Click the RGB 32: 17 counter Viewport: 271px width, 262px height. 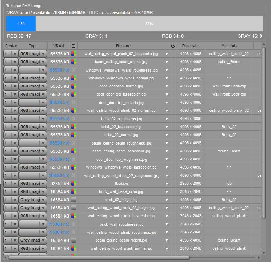tap(19, 36)
